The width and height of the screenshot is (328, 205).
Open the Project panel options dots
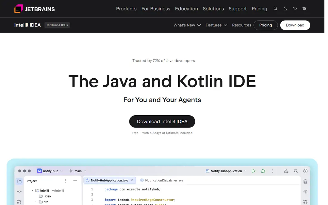[x=66, y=181]
